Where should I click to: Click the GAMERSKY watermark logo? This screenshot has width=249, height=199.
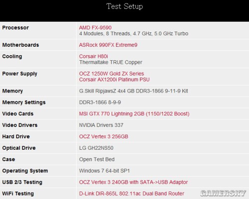(x=223, y=193)
